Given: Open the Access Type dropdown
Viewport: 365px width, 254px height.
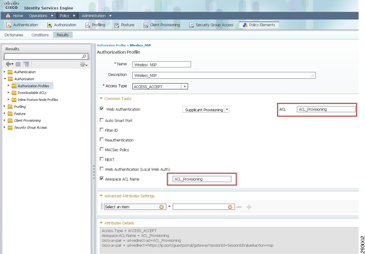Looking at the screenshot, I should pyautogui.click(x=185, y=86).
